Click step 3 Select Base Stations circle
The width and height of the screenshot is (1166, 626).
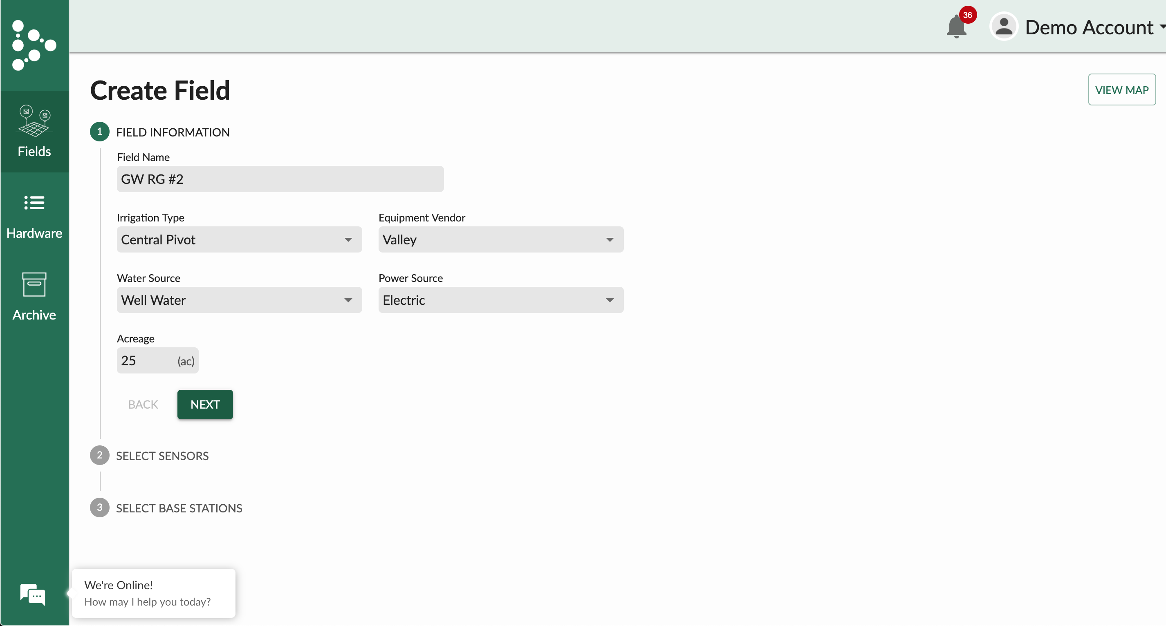coord(100,508)
